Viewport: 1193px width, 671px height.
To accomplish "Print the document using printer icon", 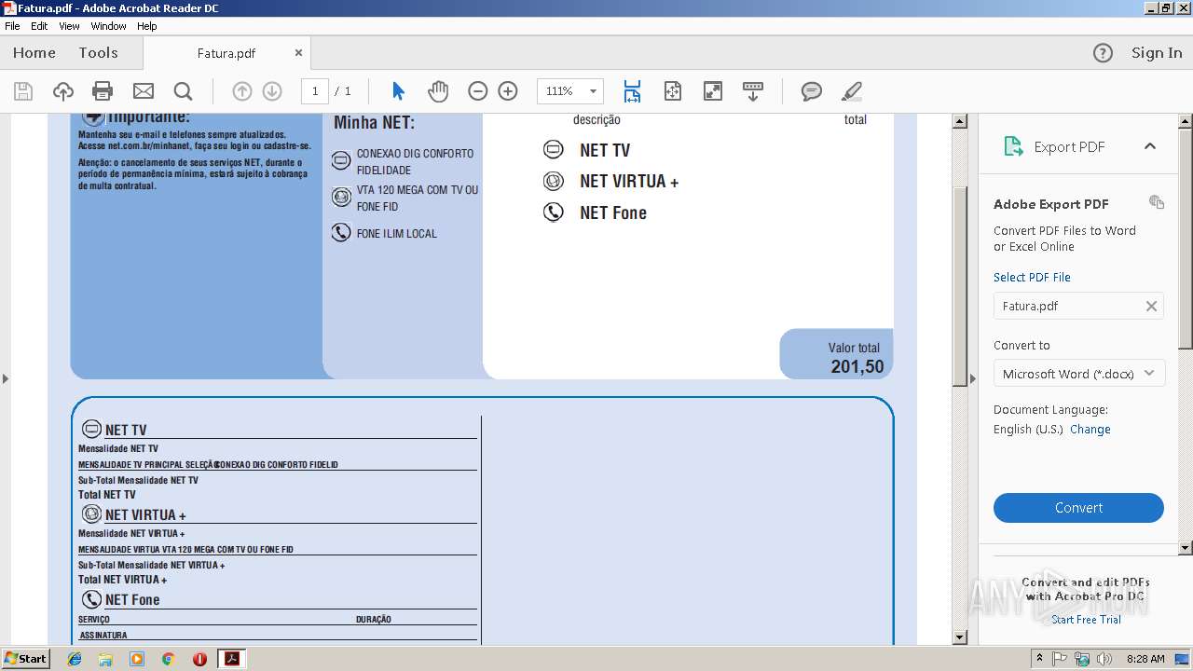I will (103, 91).
